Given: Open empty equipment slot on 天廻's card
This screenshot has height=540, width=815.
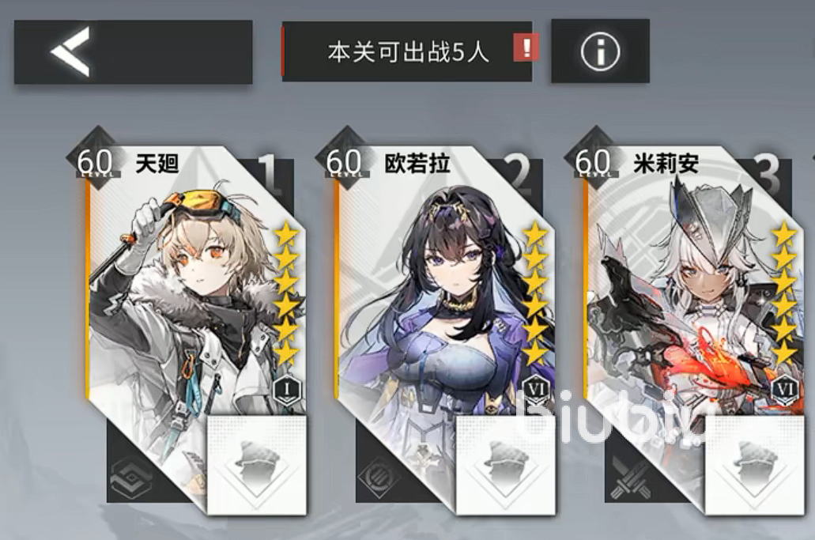Looking at the screenshot, I should point(257,465).
